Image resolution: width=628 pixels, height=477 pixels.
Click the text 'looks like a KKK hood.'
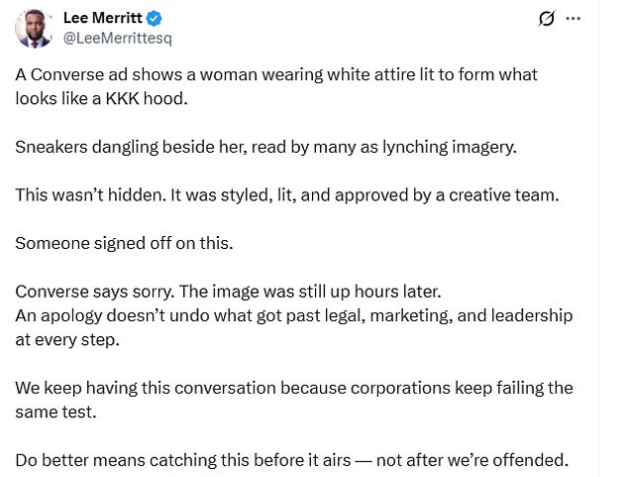(102, 98)
